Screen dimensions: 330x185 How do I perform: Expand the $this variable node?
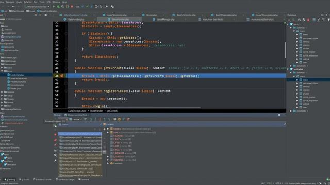tap(108, 133)
